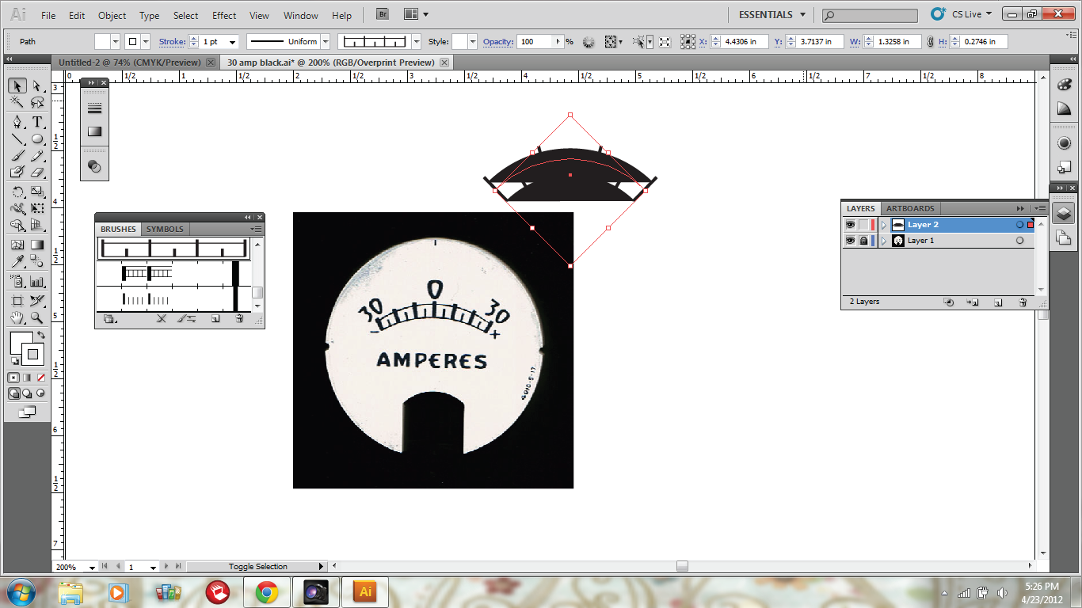1082x608 pixels.
Task: Open stroke weight dropdown
Action: (233, 42)
